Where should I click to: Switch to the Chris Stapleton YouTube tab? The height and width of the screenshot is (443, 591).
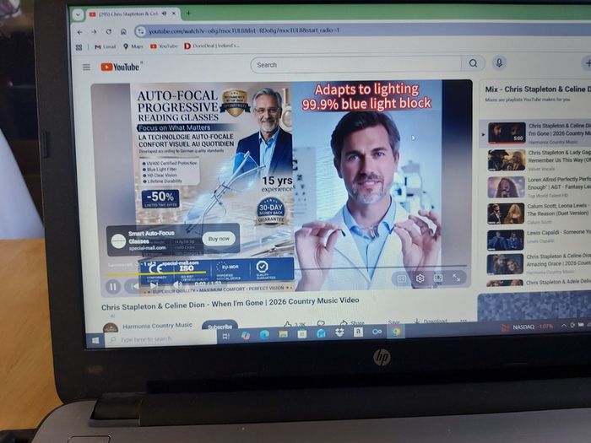pyautogui.click(x=127, y=14)
